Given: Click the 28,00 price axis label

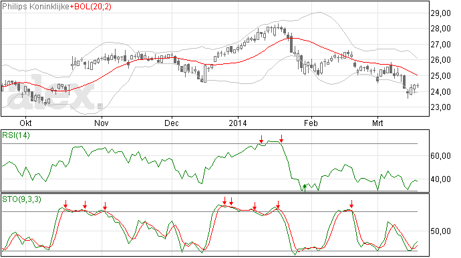Looking at the screenshot, I should click(441, 29).
